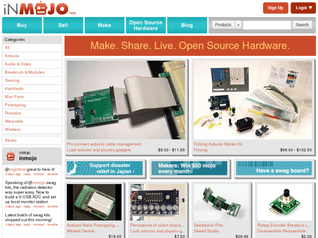The image size is (318, 238).
Task: Click the Have a swag board banner
Action: 274,168
